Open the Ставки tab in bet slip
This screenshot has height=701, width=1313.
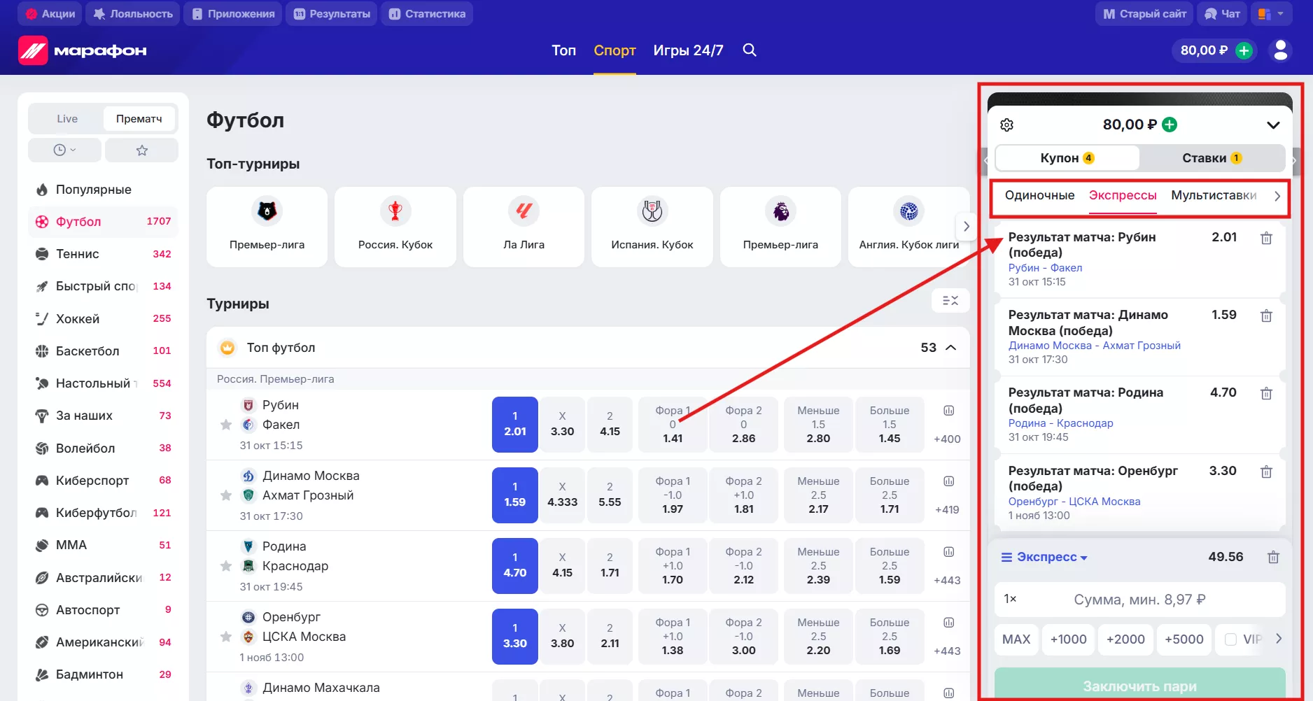pyautogui.click(x=1212, y=158)
